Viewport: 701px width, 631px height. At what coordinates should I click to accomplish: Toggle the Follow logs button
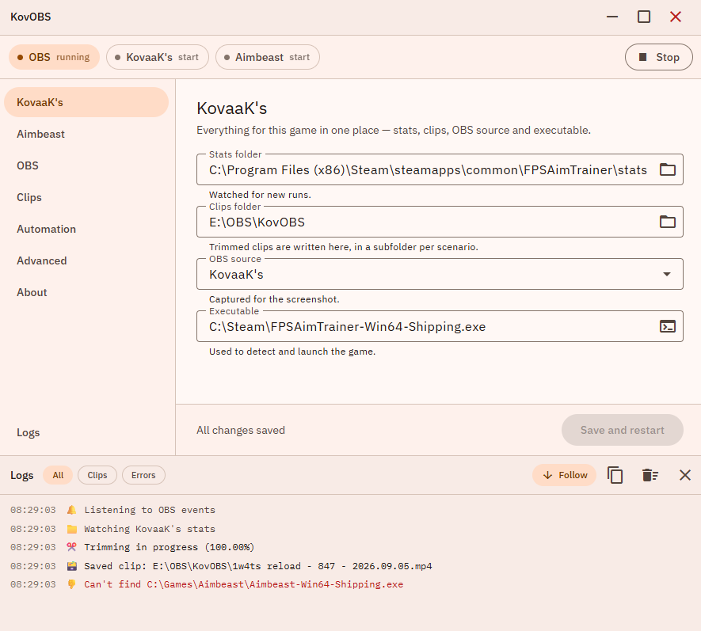tap(564, 475)
